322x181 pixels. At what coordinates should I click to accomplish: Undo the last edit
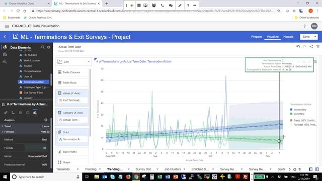coord(298,47)
